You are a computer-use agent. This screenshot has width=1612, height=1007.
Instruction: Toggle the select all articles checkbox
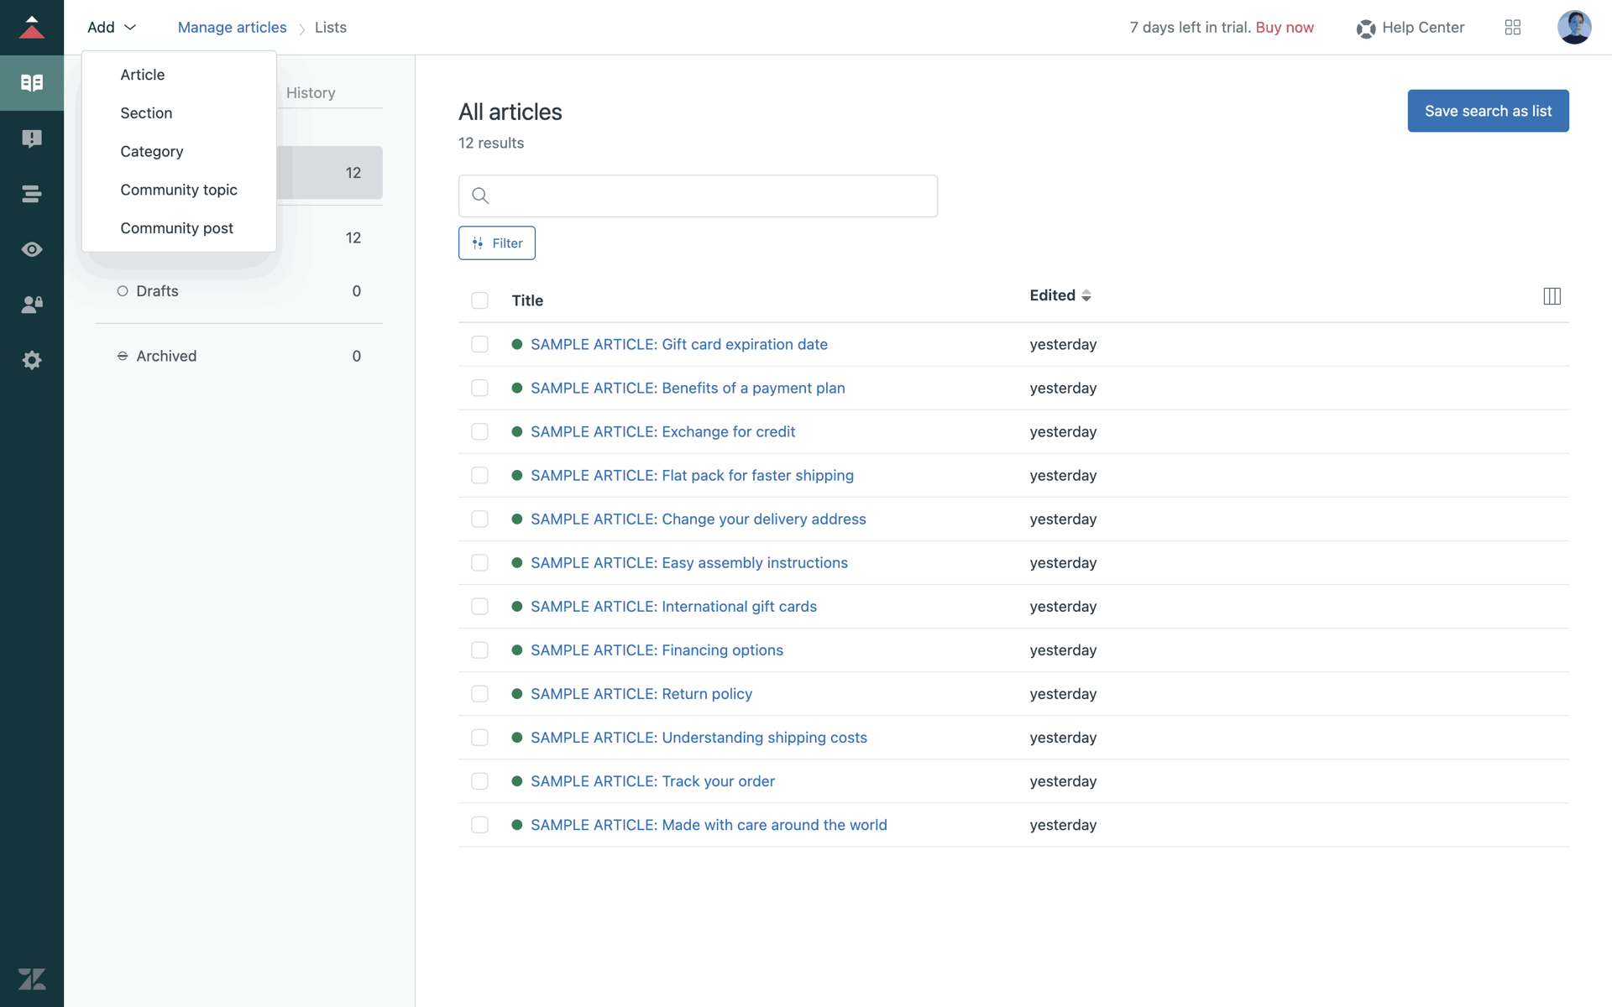(x=479, y=300)
